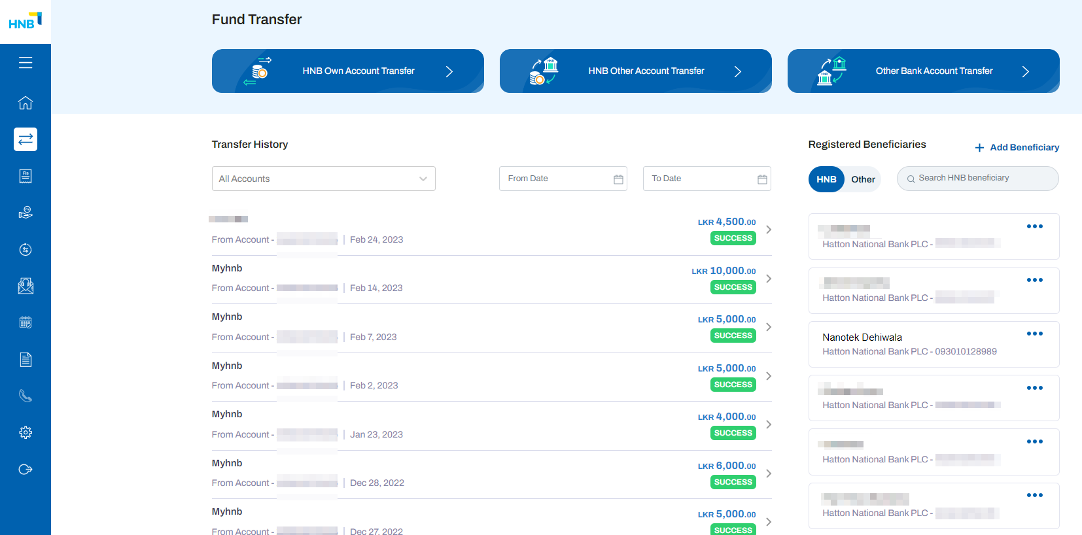Screen dimensions: 1082x535
Task: Click SUCCESS badge of LKR 6,000 transfer
Action: click(x=733, y=482)
